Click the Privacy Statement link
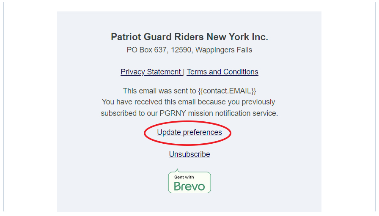This screenshot has width=379, height=216. [x=151, y=72]
